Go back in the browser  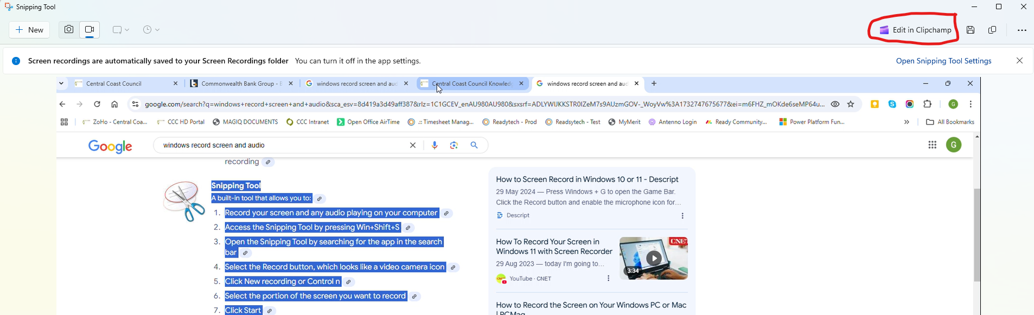(62, 104)
